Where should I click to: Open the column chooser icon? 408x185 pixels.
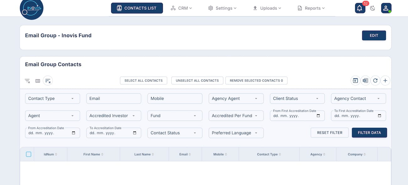click(x=38, y=81)
